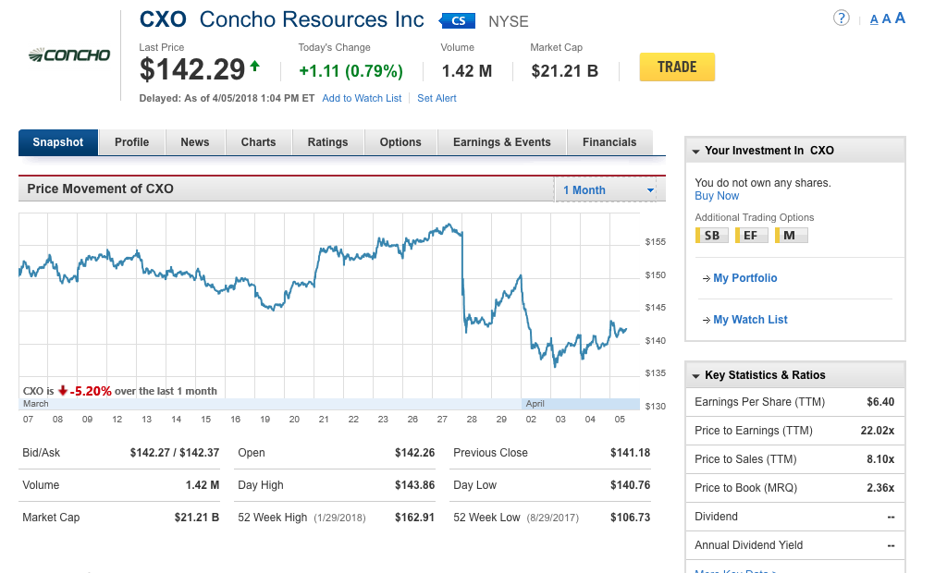Click the M trading option icon

coord(791,236)
